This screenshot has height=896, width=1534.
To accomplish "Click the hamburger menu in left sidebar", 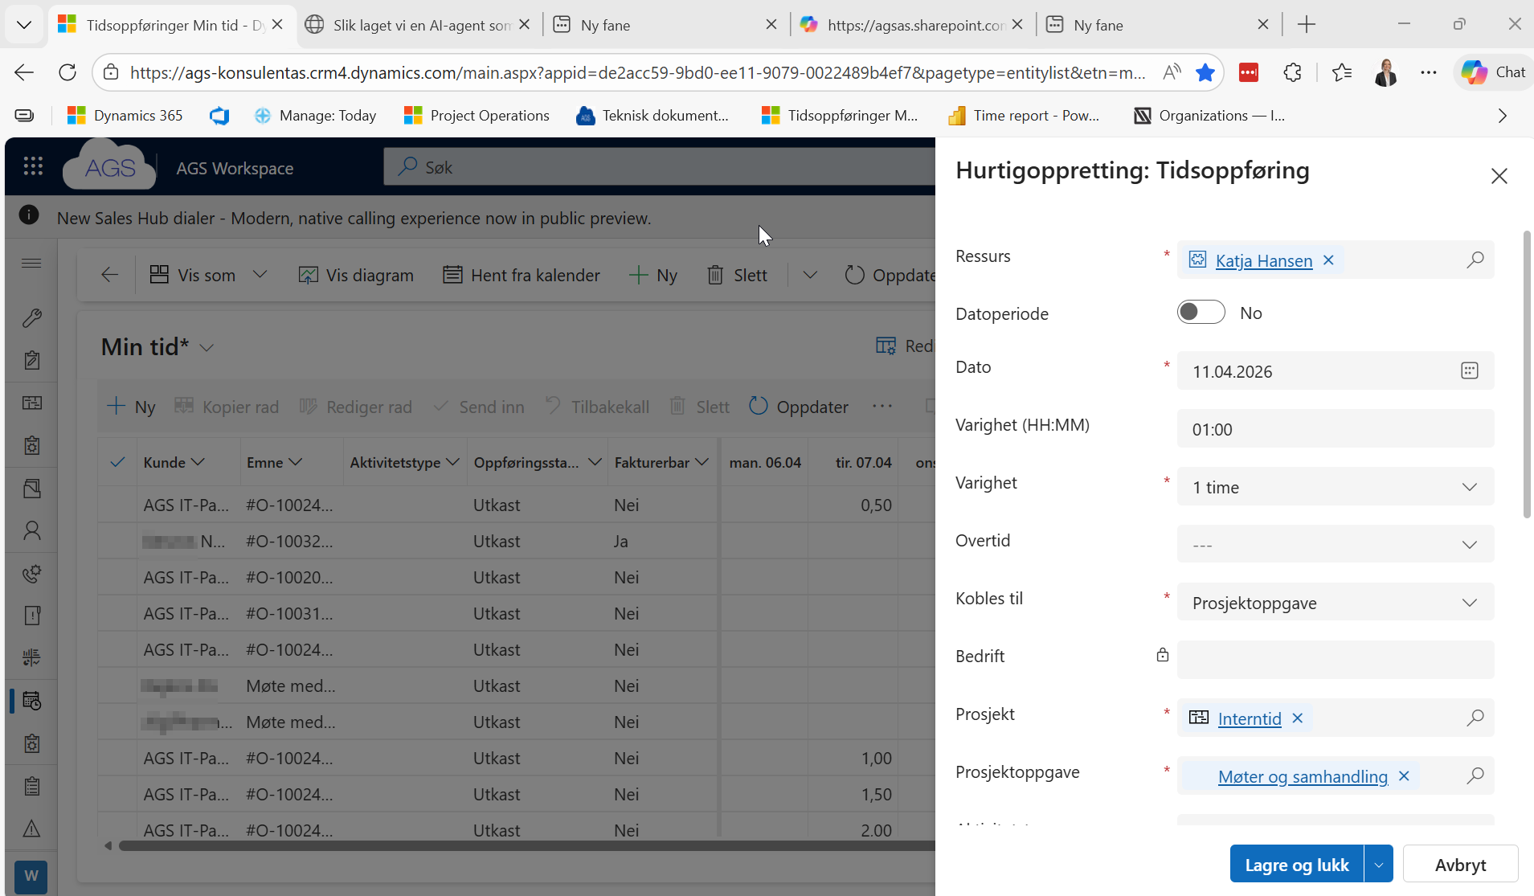I will click(31, 264).
